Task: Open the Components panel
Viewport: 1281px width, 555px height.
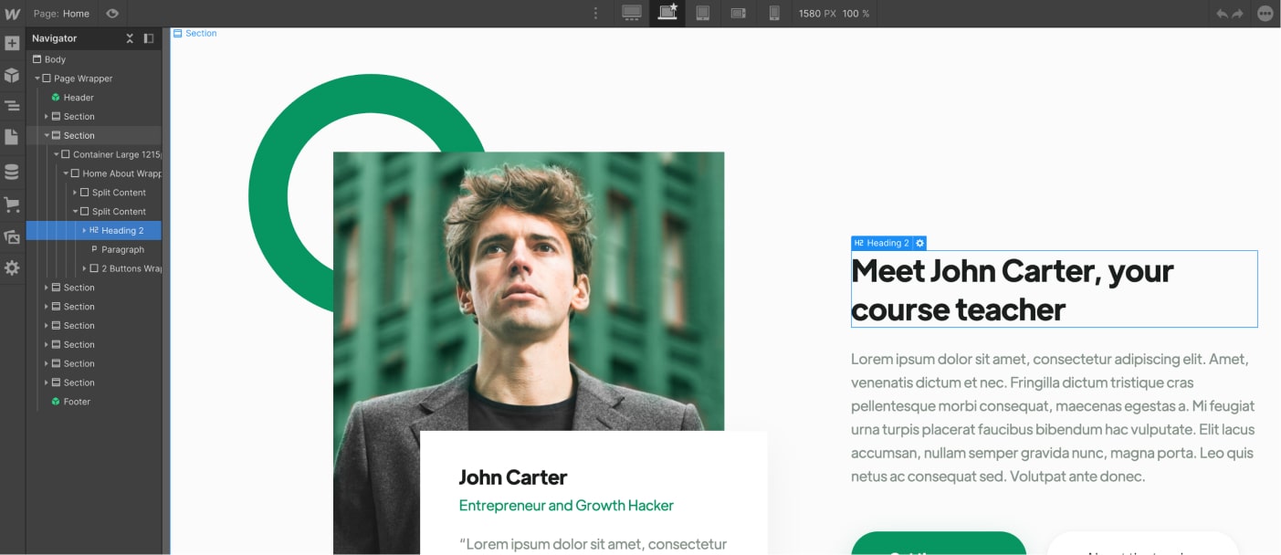Action: (x=13, y=75)
